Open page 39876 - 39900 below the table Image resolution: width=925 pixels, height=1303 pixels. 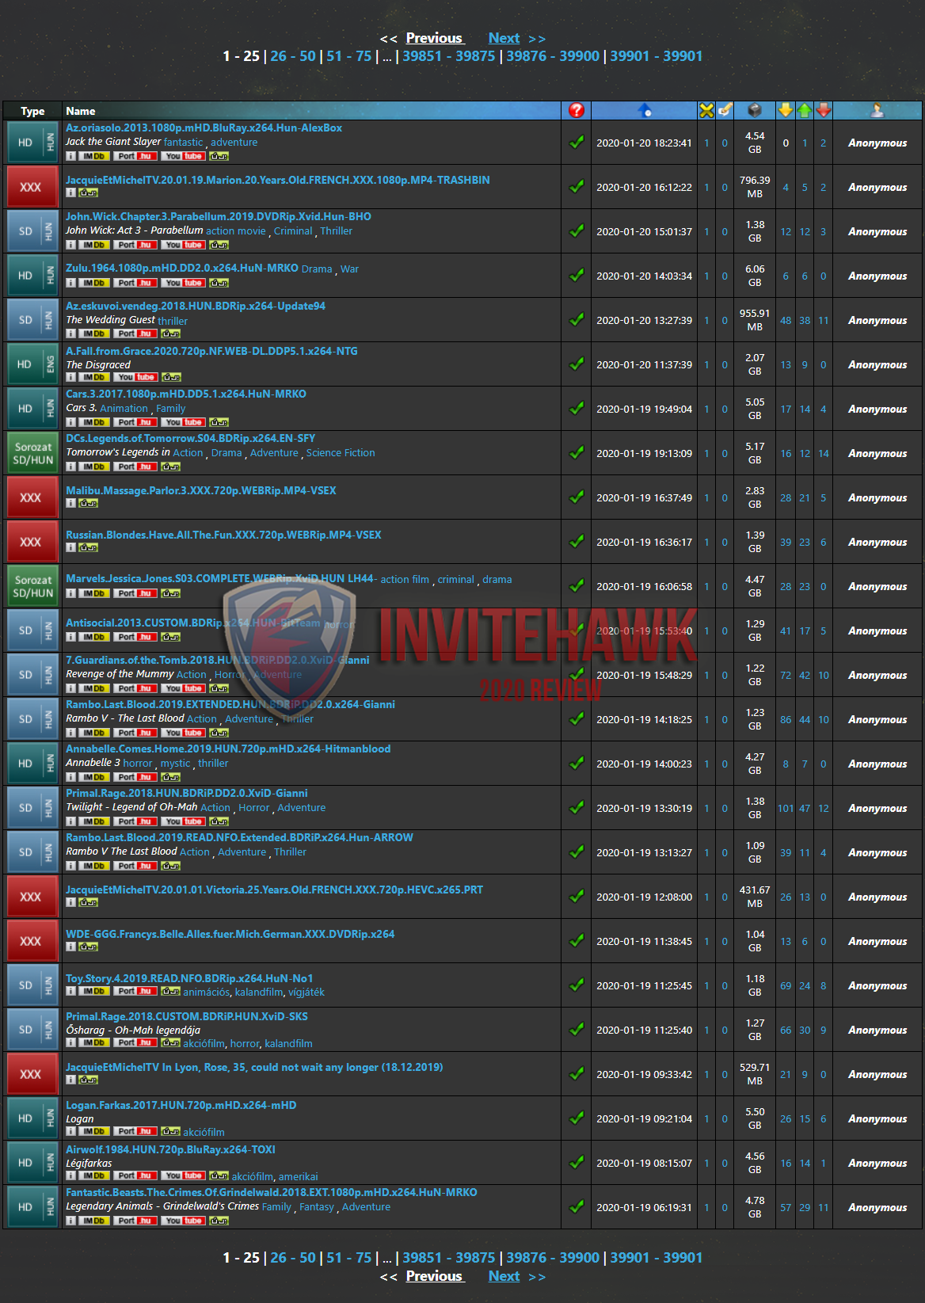(553, 1258)
